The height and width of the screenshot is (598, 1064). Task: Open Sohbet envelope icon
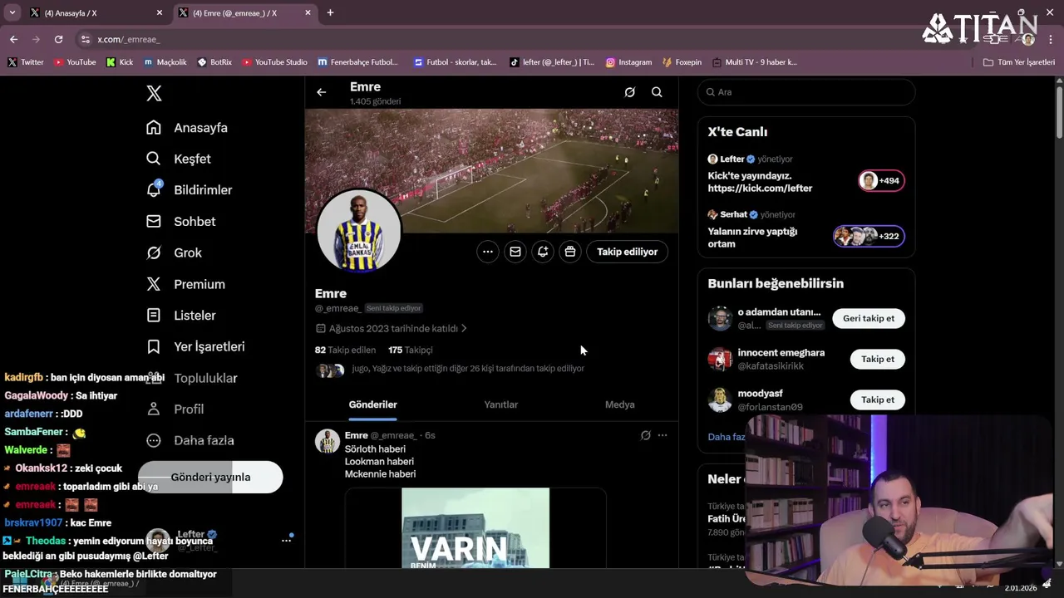pos(154,222)
